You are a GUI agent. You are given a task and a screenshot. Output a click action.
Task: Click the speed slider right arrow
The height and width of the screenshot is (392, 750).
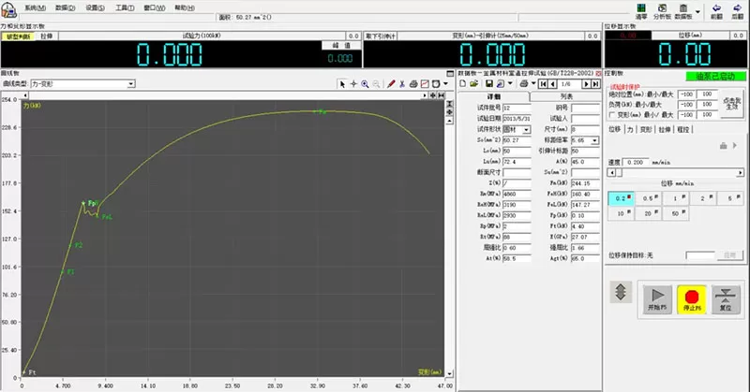point(741,172)
